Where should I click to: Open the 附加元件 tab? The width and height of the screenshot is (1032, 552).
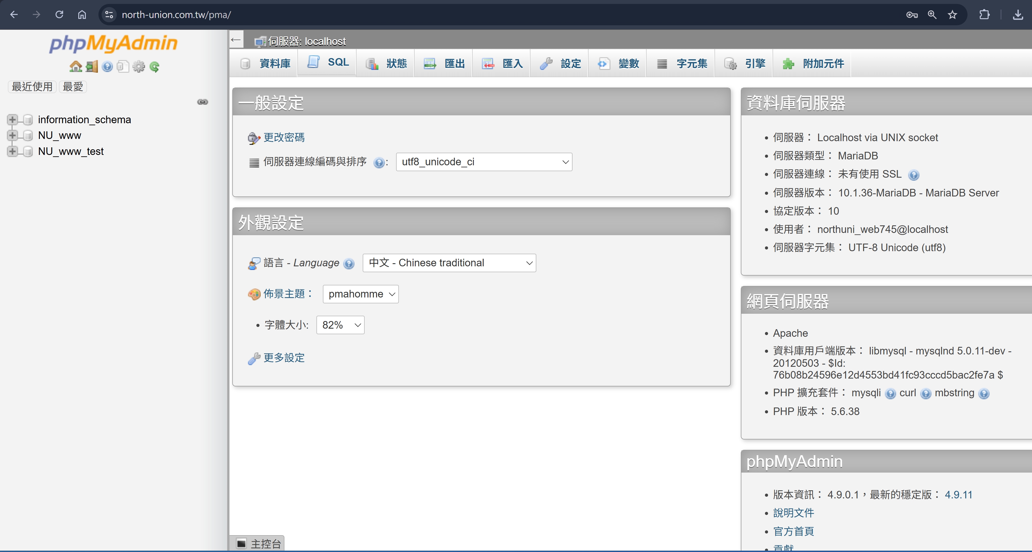[812, 63]
